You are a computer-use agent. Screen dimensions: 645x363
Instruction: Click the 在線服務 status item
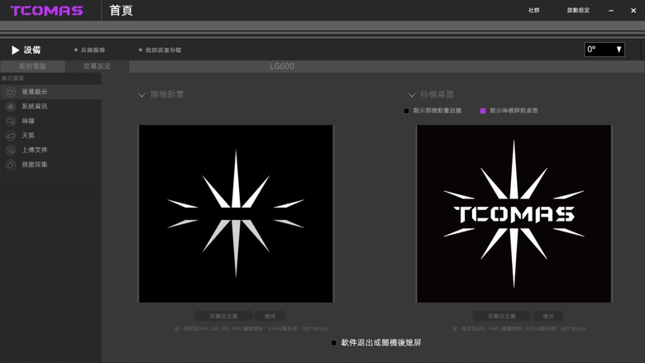89,50
